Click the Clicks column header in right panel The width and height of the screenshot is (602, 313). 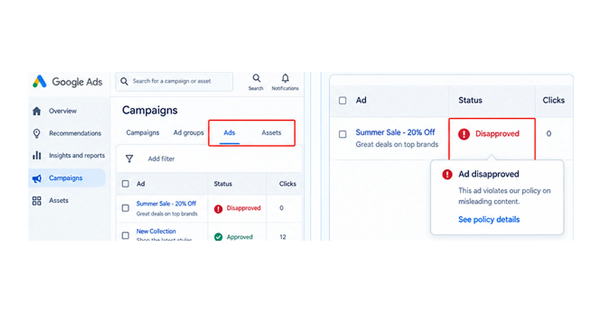(x=554, y=100)
